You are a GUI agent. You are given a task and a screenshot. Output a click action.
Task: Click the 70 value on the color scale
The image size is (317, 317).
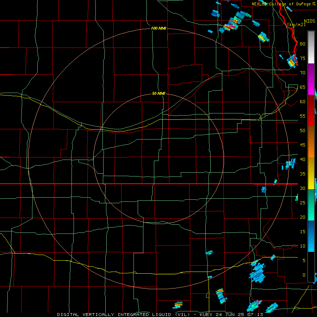tap(303, 73)
